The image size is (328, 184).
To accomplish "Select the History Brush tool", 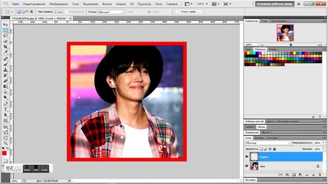I will pyautogui.click(x=6, y=75).
